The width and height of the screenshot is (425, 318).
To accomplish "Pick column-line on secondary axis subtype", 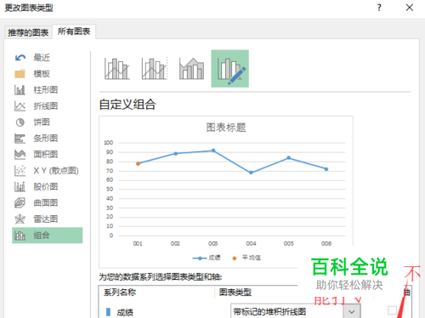I will click(155, 69).
